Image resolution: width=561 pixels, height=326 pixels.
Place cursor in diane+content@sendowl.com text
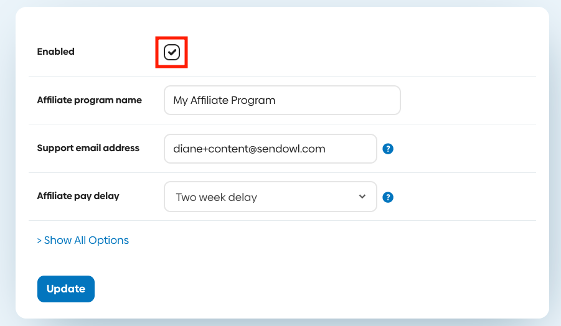(x=250, y=149)
